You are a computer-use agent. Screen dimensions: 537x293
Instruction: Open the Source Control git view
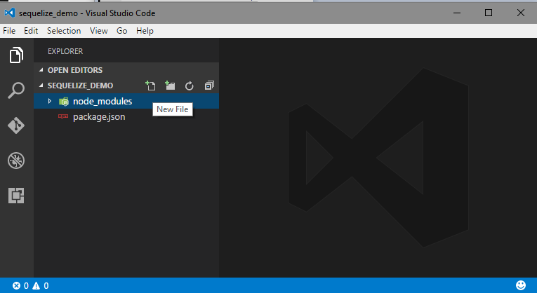click(x=16, y=125)
